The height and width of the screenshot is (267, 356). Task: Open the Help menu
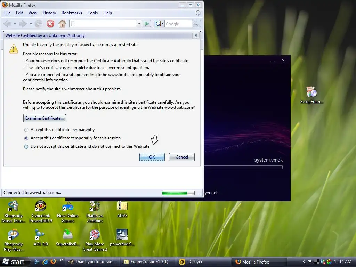(107, 13)
